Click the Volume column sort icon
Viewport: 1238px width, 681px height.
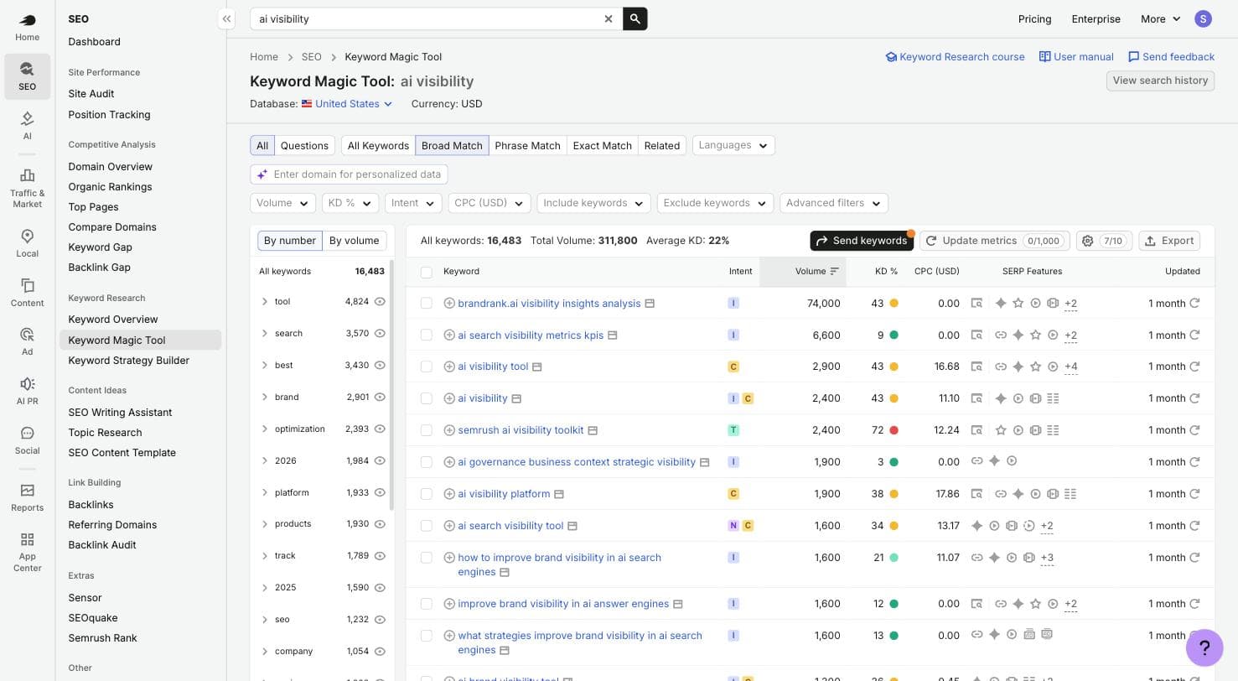pos(834,272)
